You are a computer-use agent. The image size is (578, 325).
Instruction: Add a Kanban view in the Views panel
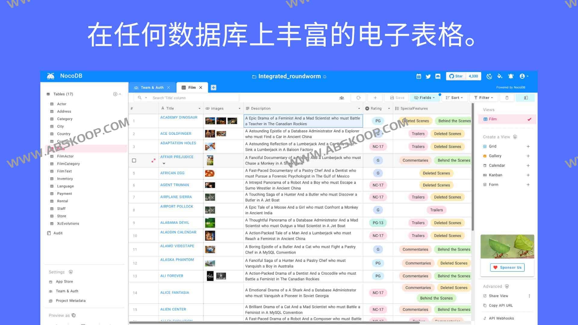528,175
